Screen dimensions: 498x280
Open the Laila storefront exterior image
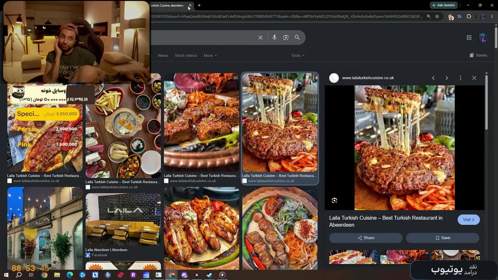pos(45,228)
